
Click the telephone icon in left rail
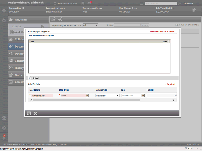[x=4, y=118]
